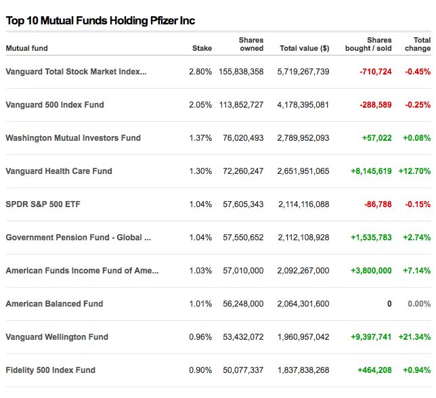This screenshot has width=436, height=398.
Task: Click the Top 10 Mutual Funds heading
Action: coord(100,20)
